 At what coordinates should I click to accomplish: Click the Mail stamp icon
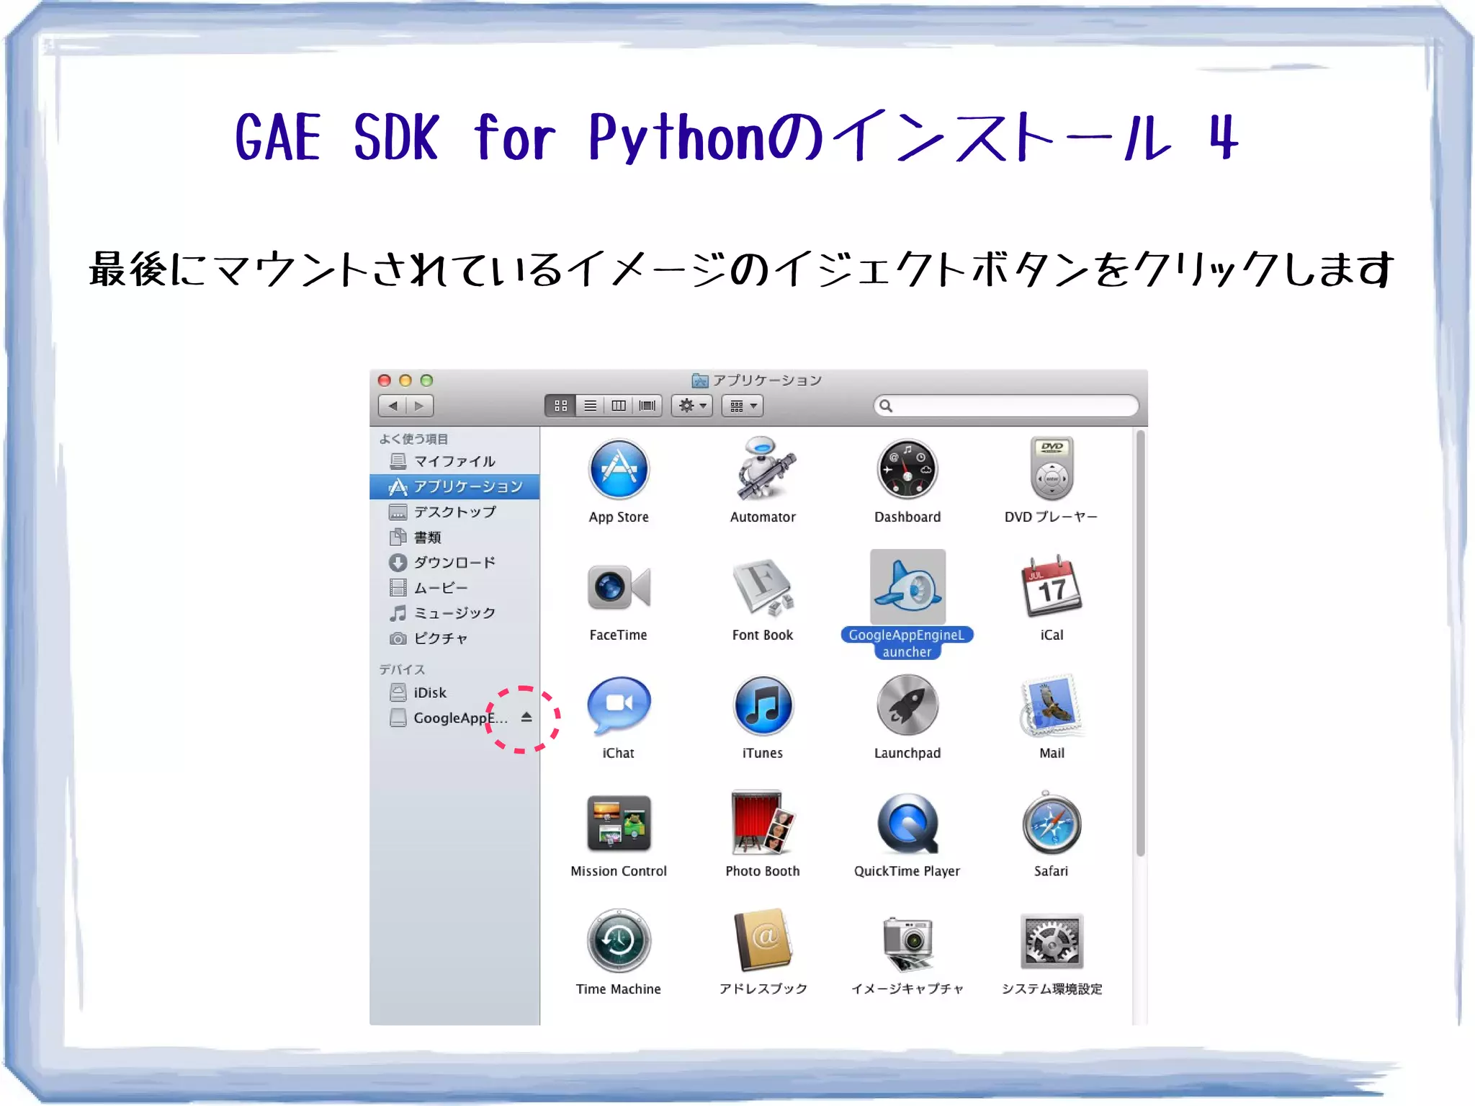tap(1052, 705)
